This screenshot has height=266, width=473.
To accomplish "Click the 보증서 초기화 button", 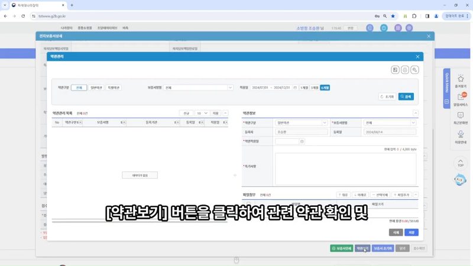I will coord(383,248).
